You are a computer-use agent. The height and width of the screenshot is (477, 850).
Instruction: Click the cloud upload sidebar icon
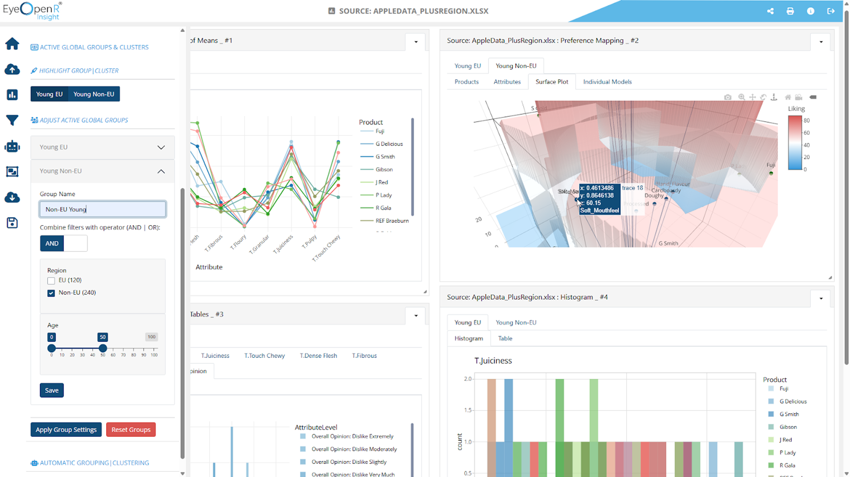[x=12, y=70]
